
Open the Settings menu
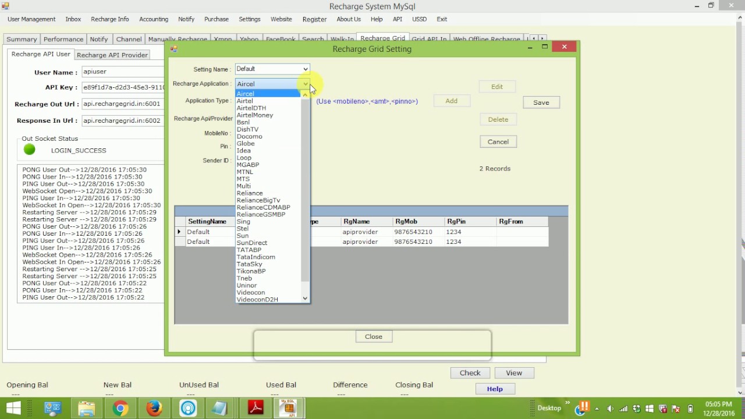250,19
